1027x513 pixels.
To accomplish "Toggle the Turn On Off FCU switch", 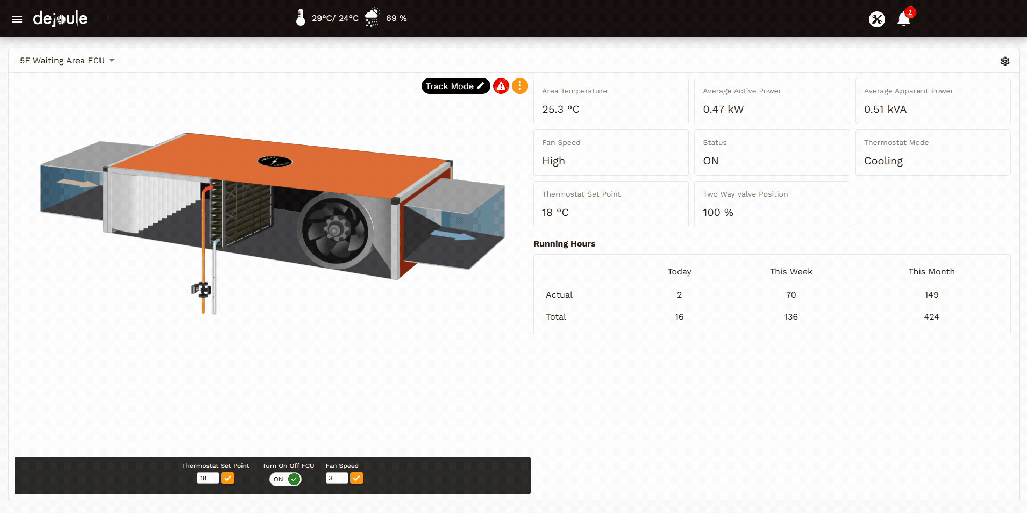I will (286, 479).
